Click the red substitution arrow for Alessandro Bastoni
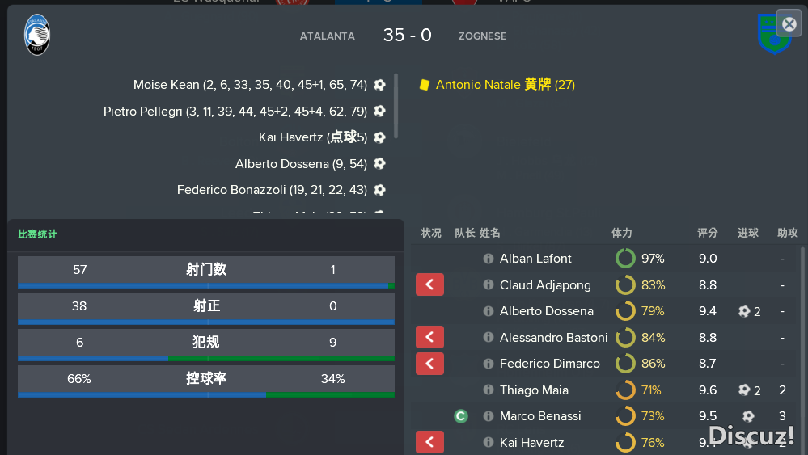This screenshot has width=808, height=455. [x=429, y=337]
